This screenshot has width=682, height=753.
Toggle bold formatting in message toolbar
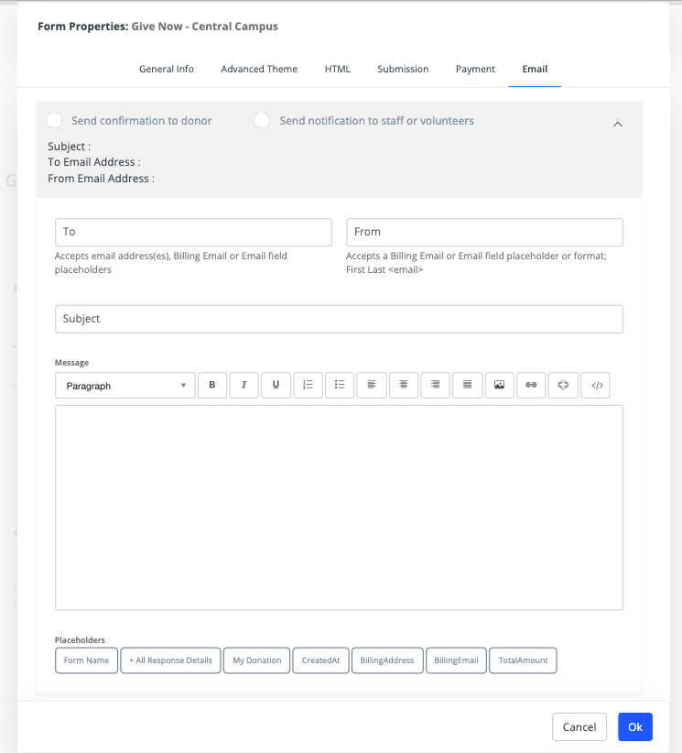point(212,385)
